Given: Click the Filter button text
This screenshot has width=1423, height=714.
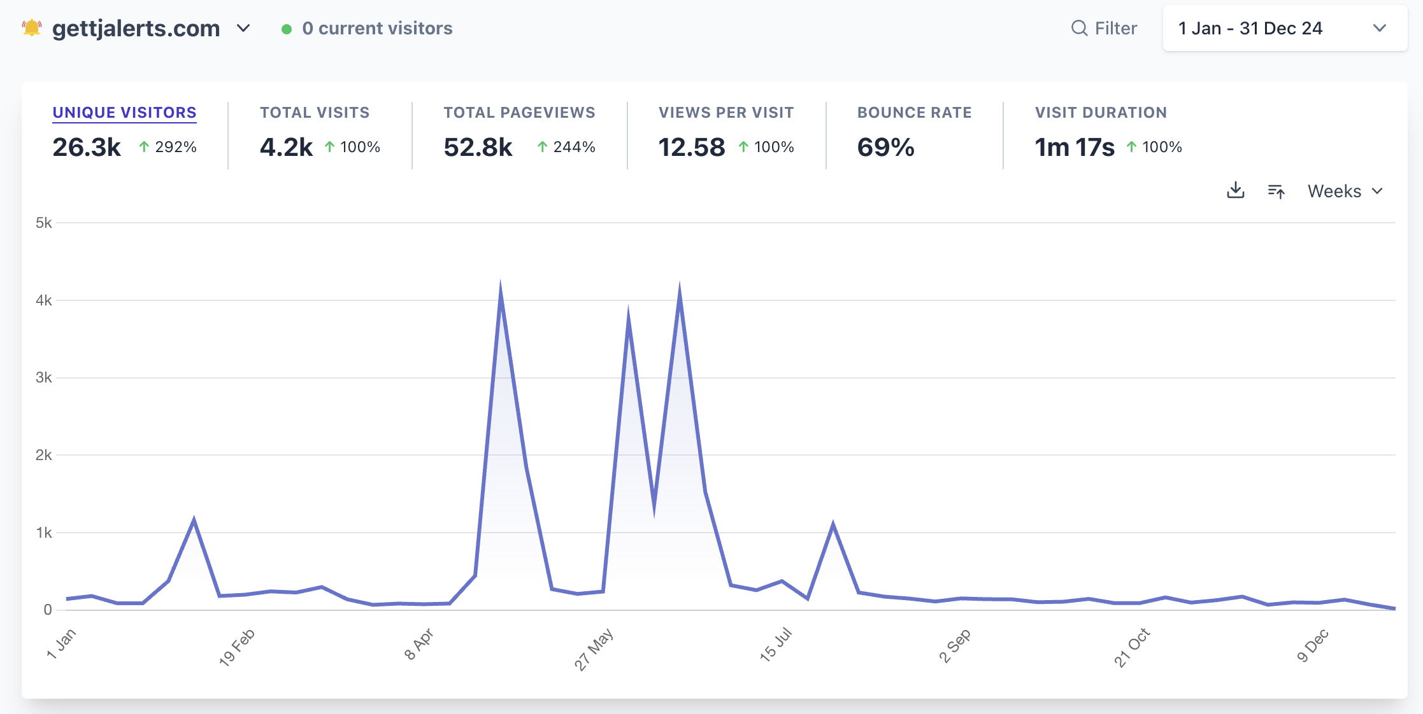Looking at the screenshot, I should pos(1115,29).
